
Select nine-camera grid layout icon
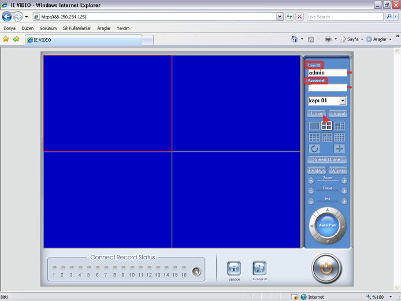(x=314, y=137)
